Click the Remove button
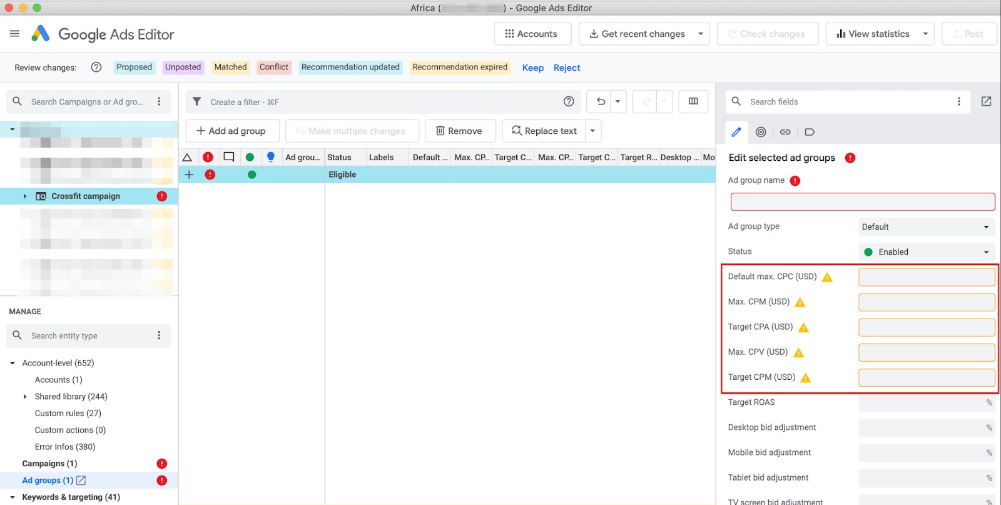 tap(460, 131)
